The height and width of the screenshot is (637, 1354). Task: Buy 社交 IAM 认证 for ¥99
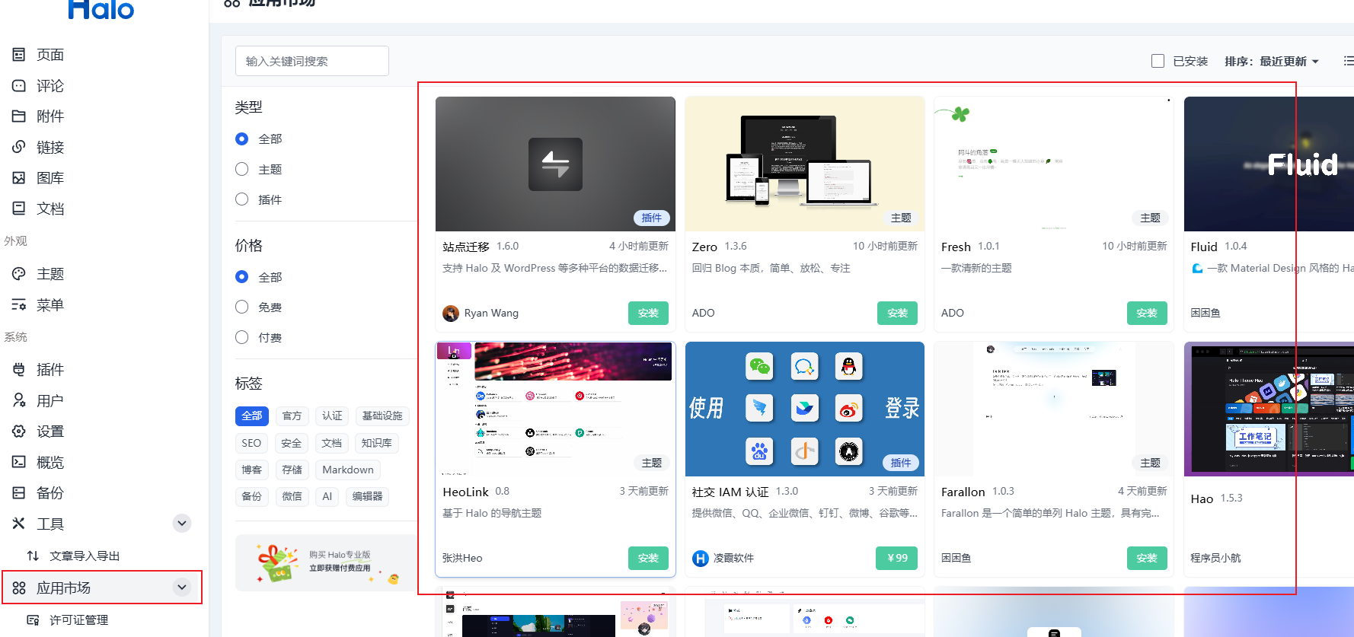pyautogui.click(x=897, y=558)
